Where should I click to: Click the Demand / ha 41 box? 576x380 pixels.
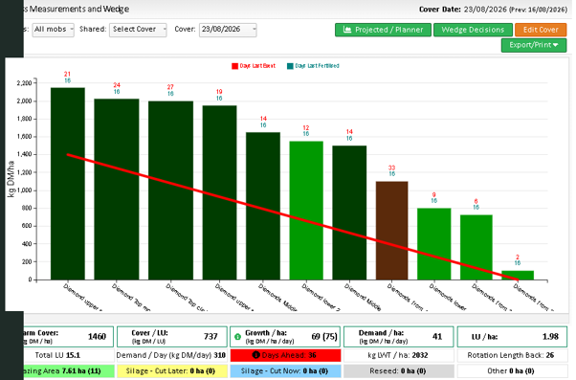pos(399,337)
